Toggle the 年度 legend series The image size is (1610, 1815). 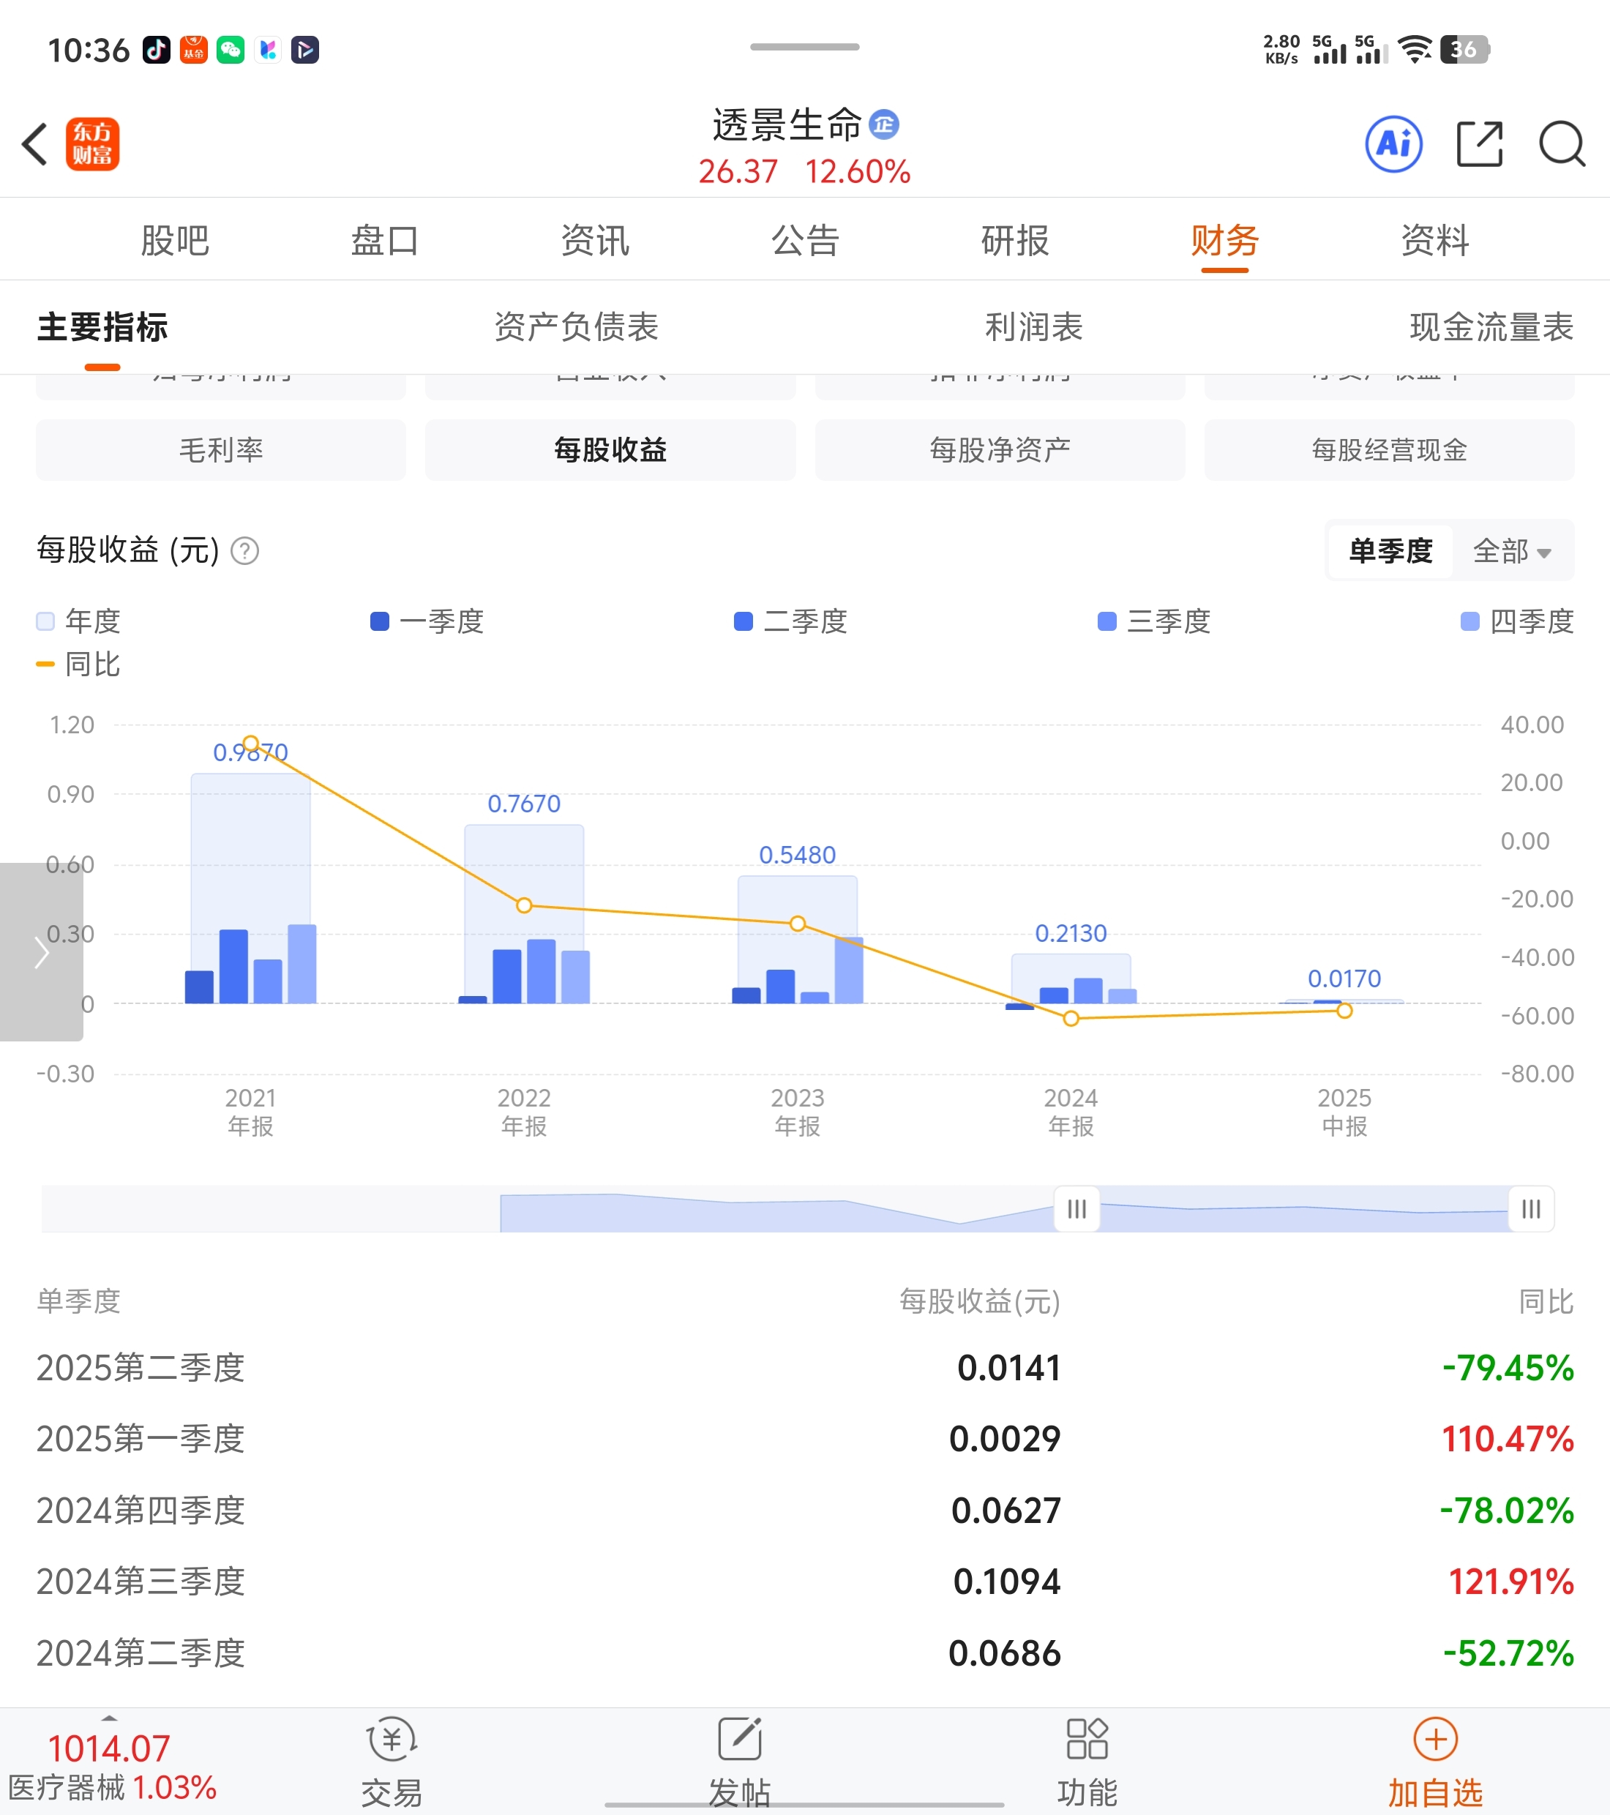pyautogui.click(x=78, y=621)
